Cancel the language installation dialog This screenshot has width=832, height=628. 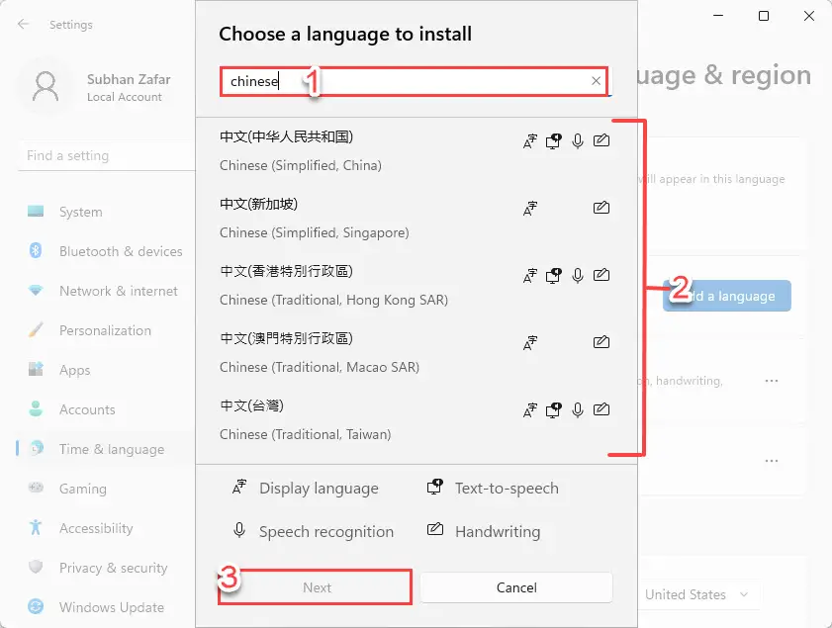click(x=515, y=586)
